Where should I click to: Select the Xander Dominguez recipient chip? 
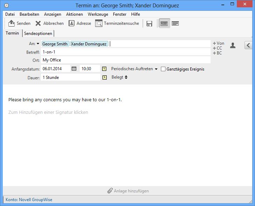(x=89, y=44)
